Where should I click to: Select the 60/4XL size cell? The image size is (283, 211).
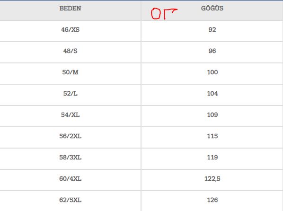tap(70, 179)
